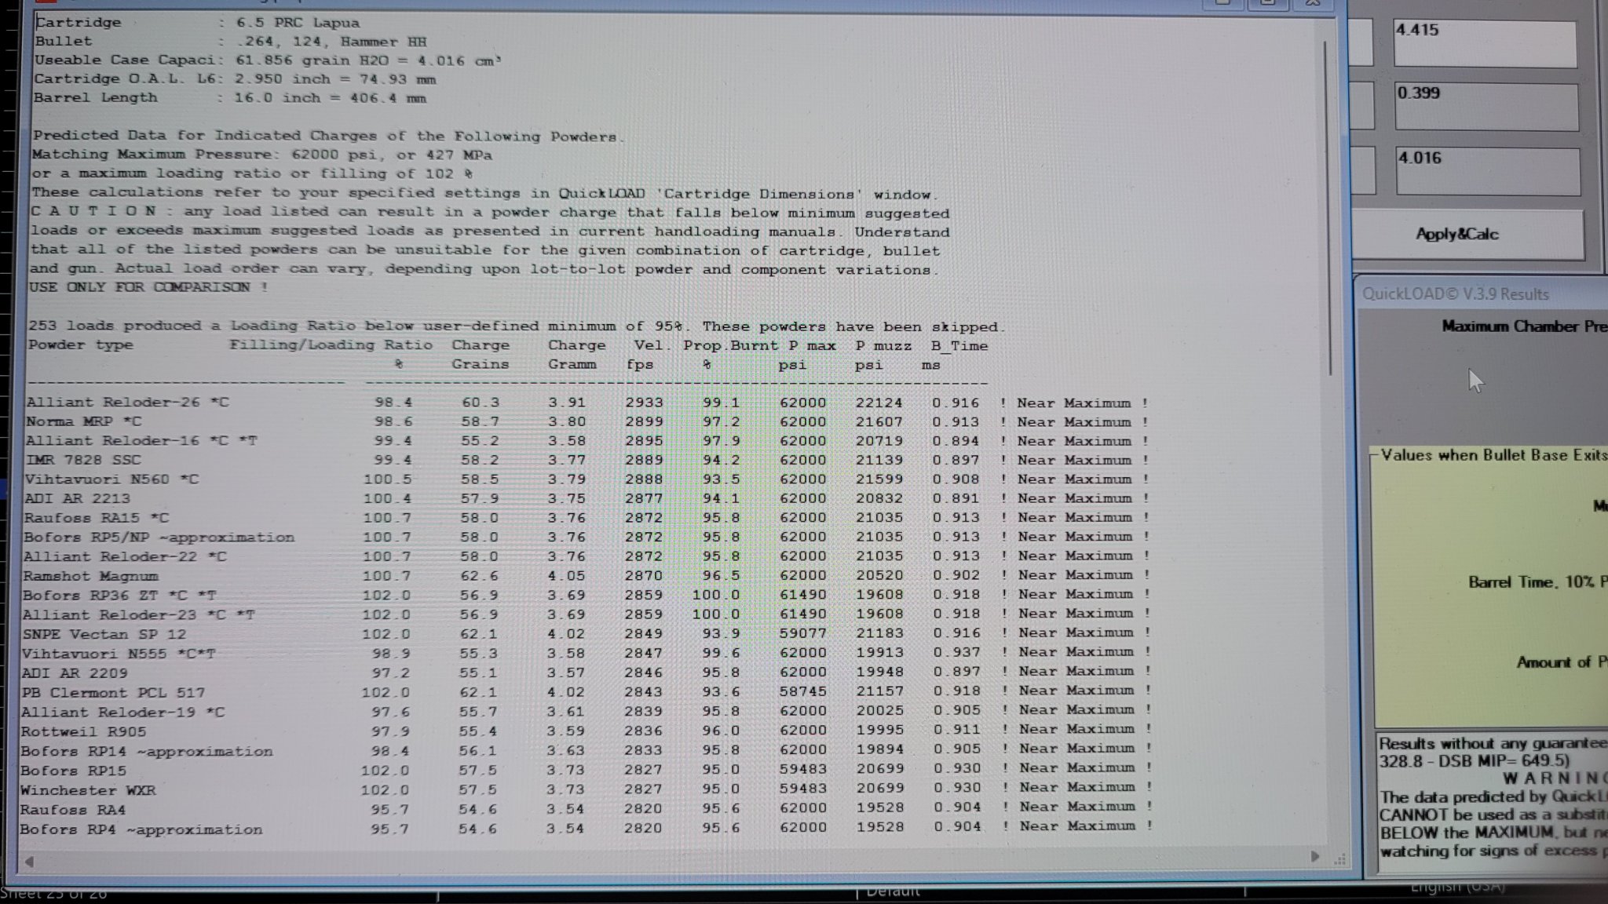Click the right arrow of the horizontal scrollbar

(1315, 857)
